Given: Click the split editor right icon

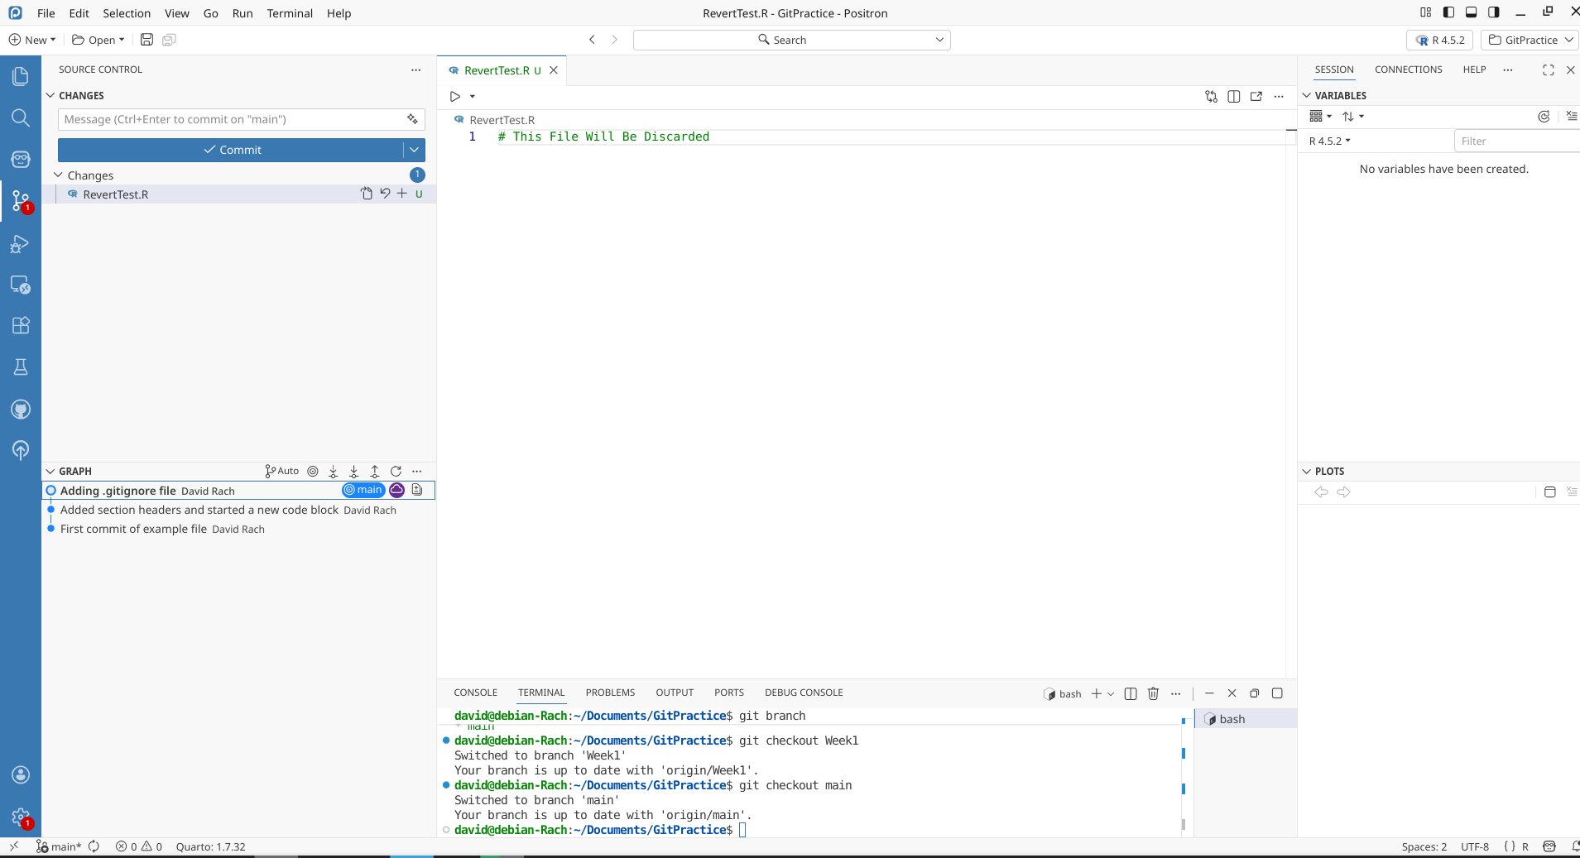Looking at the screenshot, I should 1233,96.
